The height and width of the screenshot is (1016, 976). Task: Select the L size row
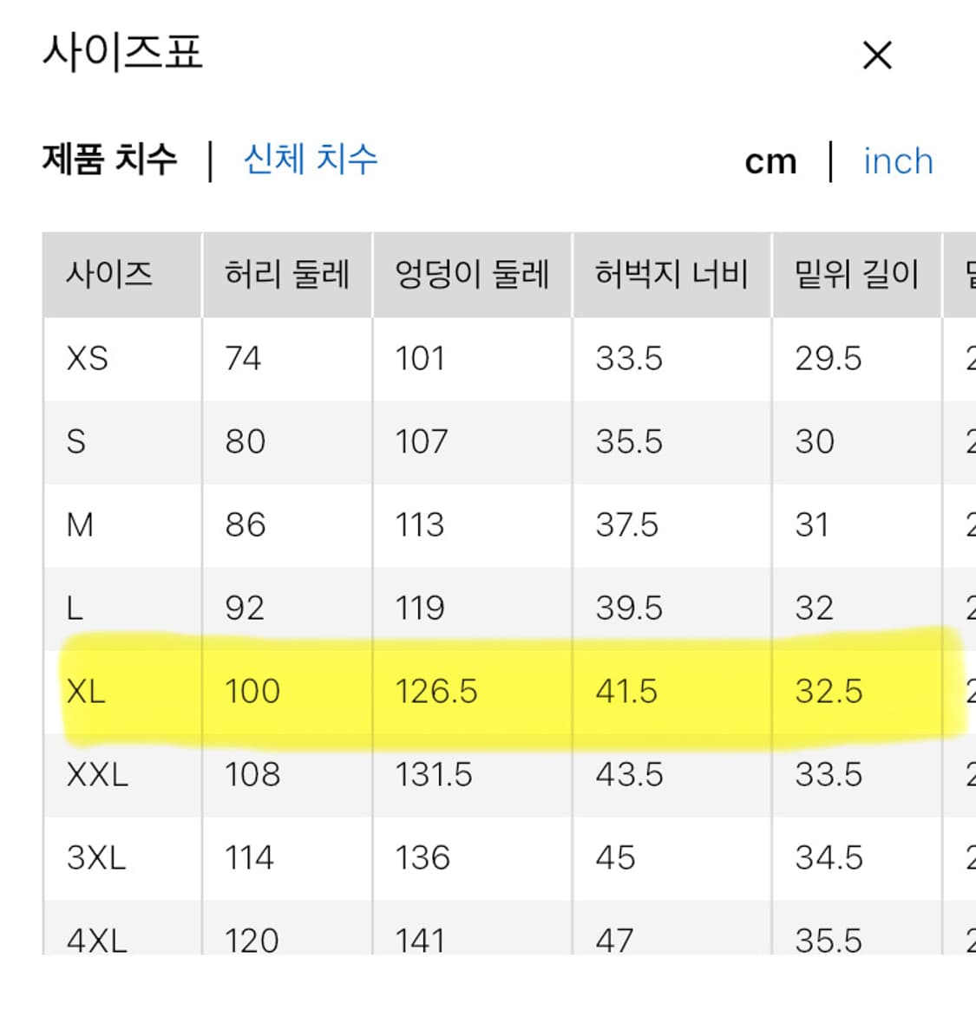click(x=74, y=608)
